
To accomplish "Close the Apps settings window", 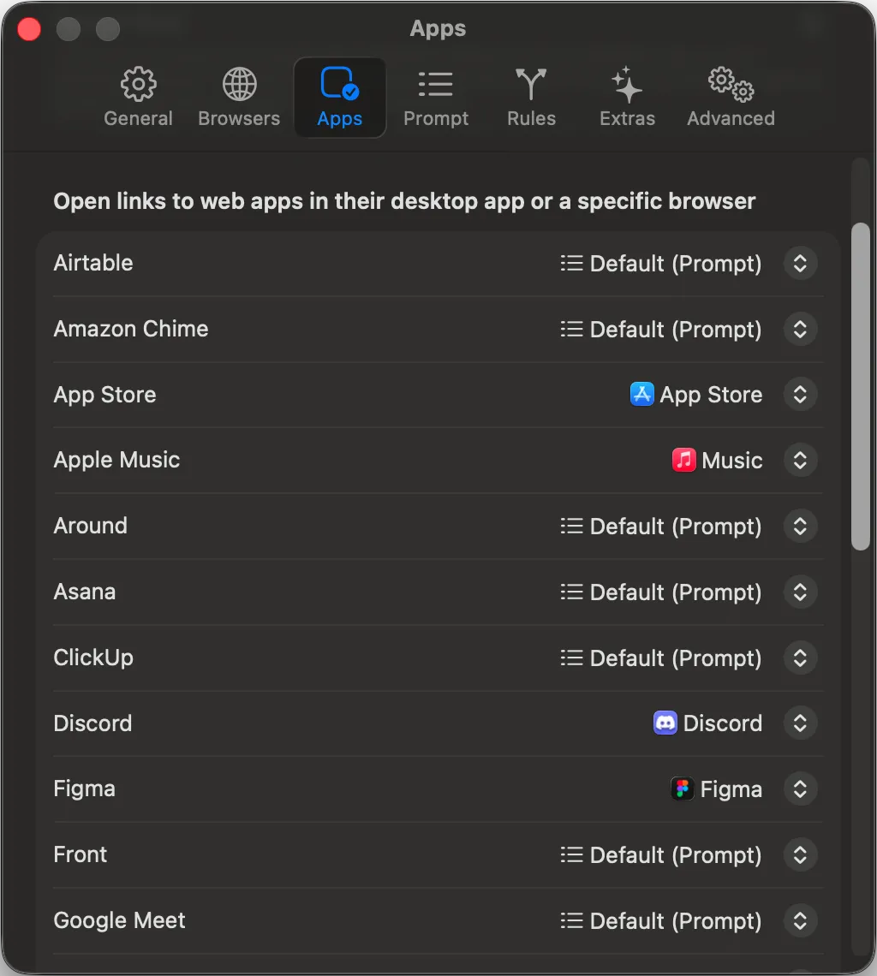I will tap(28, 29).
